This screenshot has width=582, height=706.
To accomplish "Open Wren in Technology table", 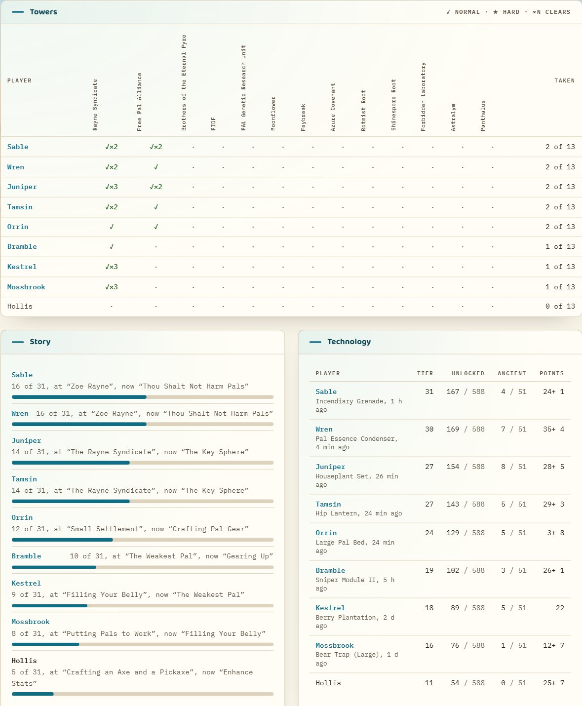I will (x=324, y=430).
